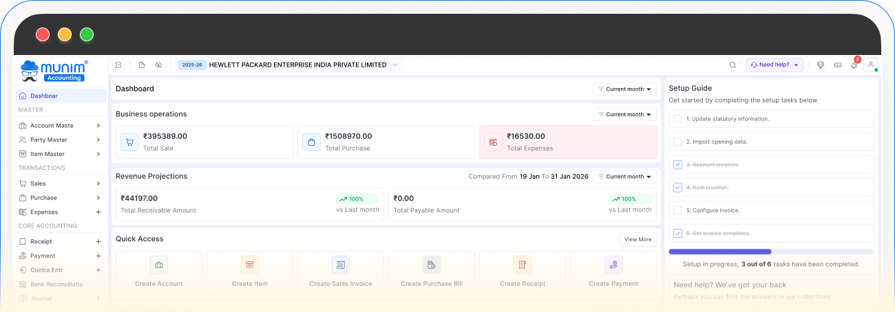Click the setup progress bar

tap(771, 252)
